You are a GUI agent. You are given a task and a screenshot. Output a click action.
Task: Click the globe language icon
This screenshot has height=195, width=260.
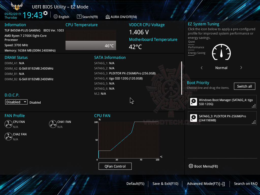[x=56, y=17]
